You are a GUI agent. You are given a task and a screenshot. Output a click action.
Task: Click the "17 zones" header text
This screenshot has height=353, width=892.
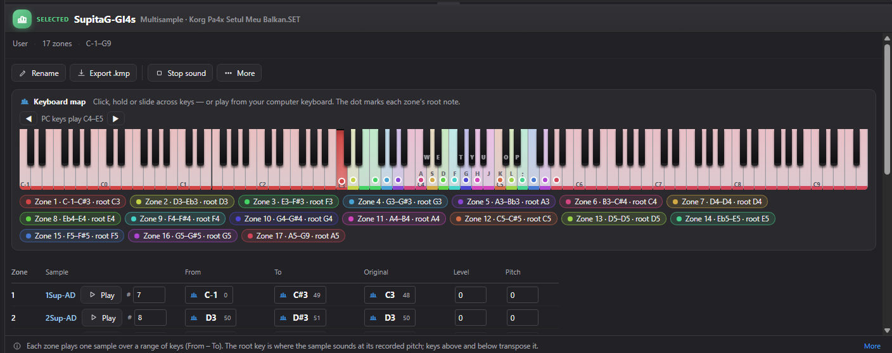(57, 44)
